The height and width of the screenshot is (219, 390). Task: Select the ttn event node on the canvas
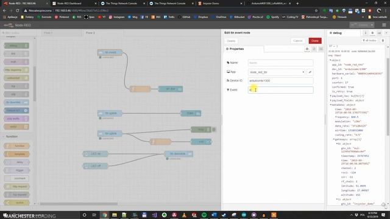[110, 52]
